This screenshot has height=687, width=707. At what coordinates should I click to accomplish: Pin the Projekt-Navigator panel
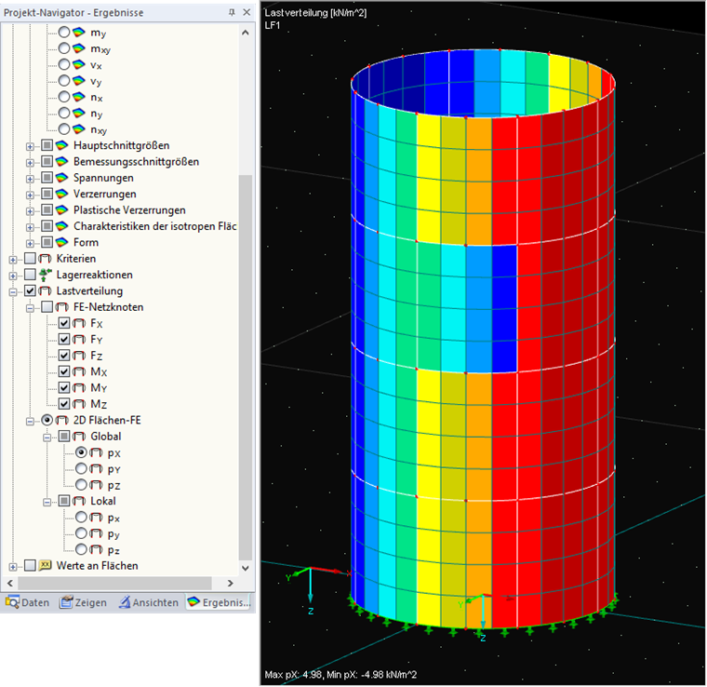(x=231, y=12)
